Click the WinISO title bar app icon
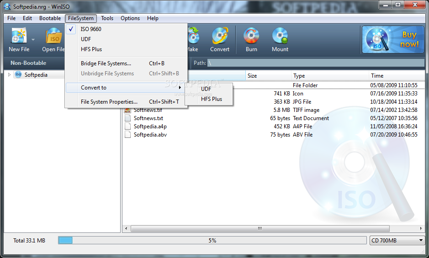The image size is (429, 258). pyautogui.click(x=7, y=6)
